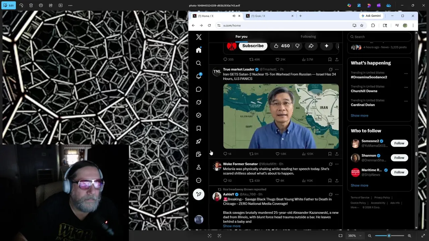Open Chrome media controls icon
Viewport: 429px width, 241px height.
click(397, 25)
